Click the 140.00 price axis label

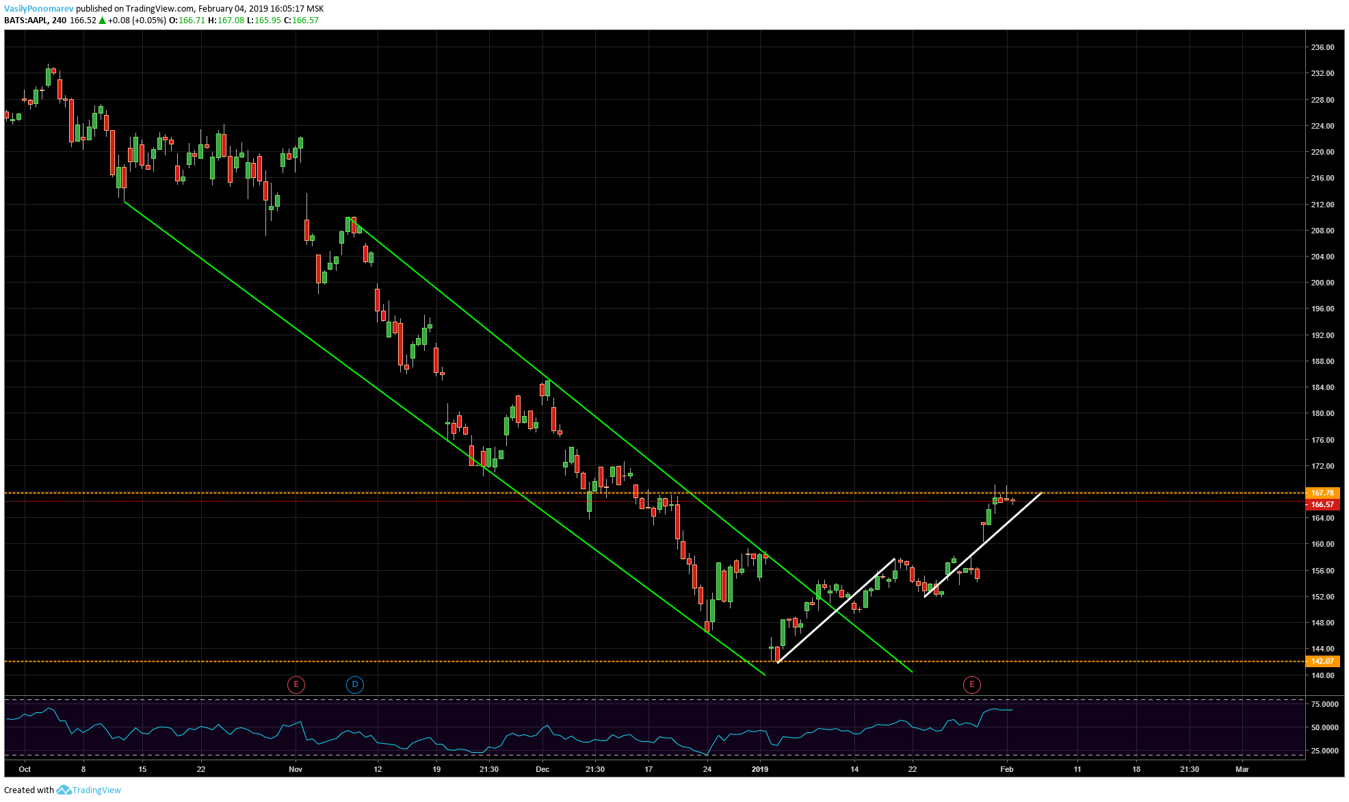tap(1322, 675)
